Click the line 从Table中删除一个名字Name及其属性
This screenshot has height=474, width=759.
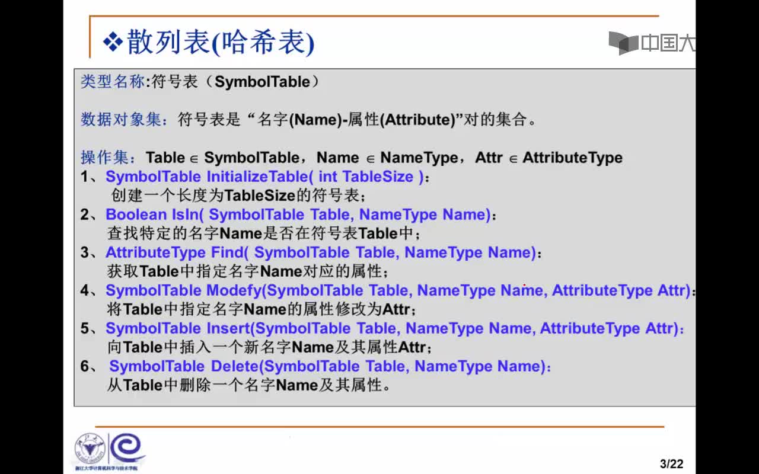click(249, 385)
